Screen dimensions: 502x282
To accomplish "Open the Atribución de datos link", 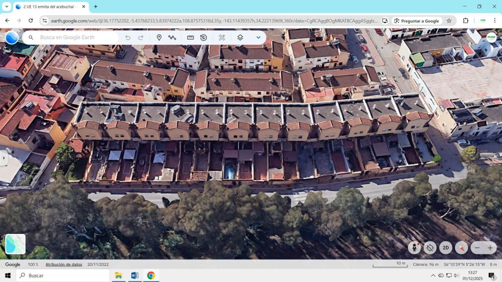I will pos(64,264).
